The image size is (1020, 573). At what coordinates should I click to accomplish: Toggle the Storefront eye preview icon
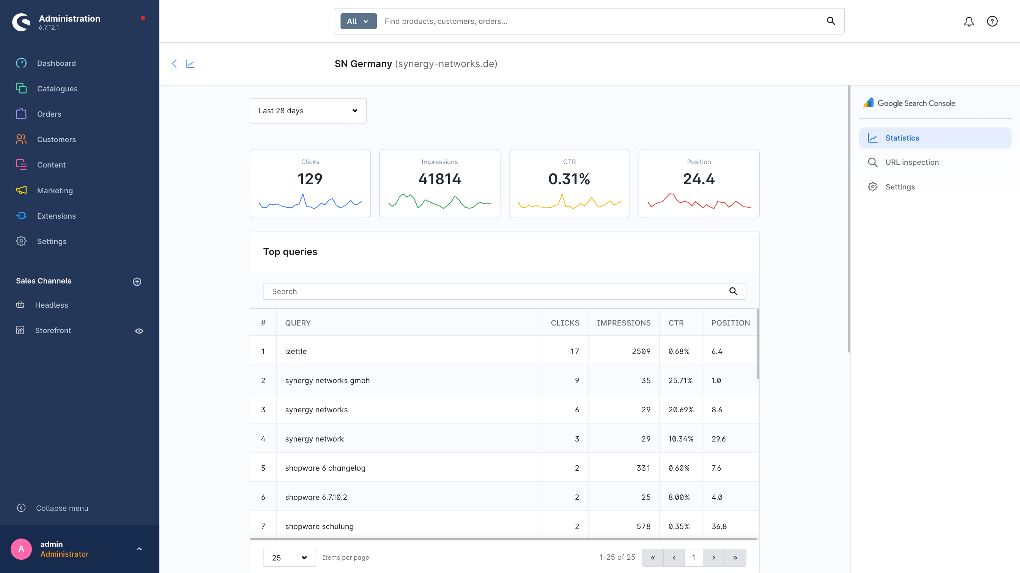tap(139, 330)
